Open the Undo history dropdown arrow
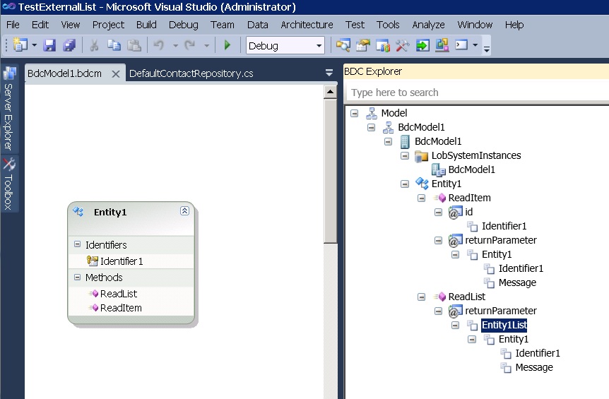Screen dimensions: 609x399 pyautogui.click(x=175, y=45)
